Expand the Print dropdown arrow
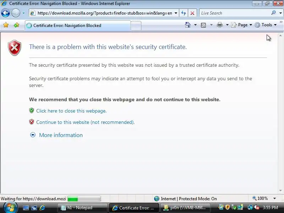The width and height of the screenshot is (284, 213). [227, 25]
